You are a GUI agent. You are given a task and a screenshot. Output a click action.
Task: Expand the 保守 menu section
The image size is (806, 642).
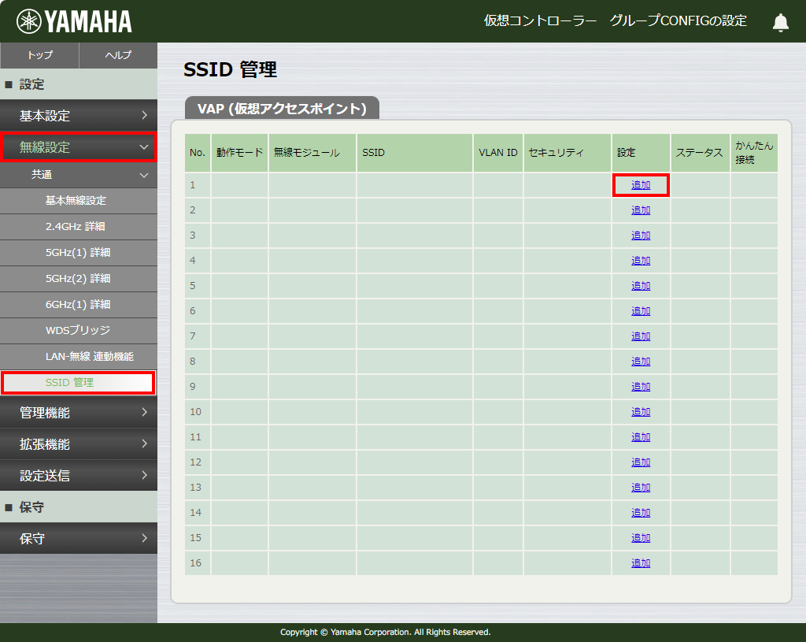pos(79,539)
